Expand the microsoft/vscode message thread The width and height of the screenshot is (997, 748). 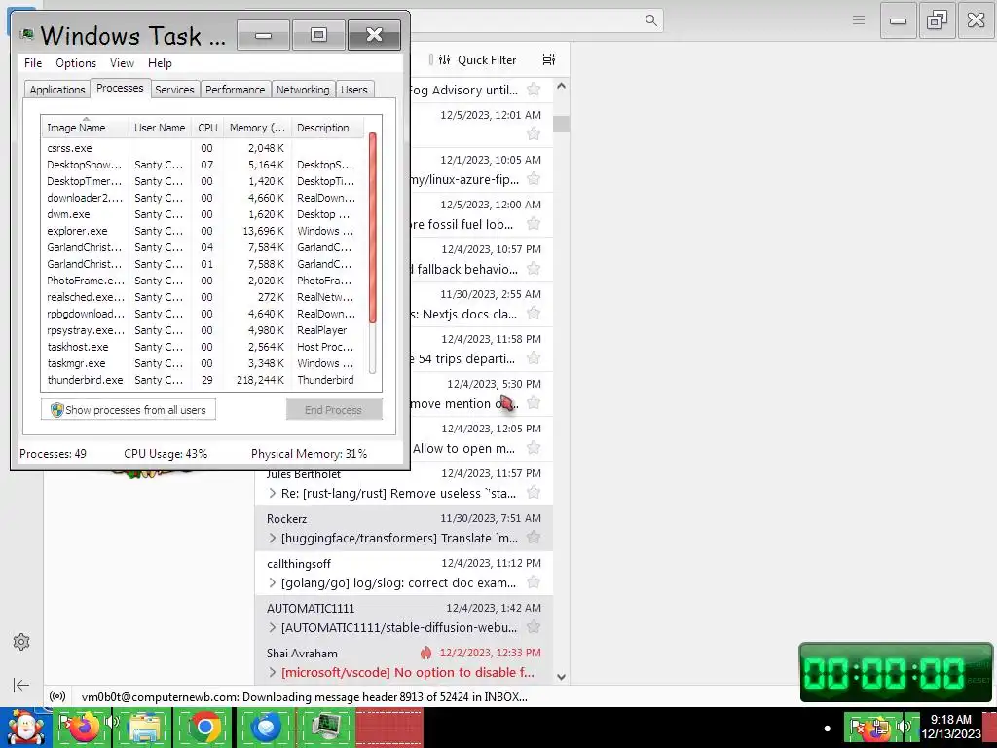273,672
